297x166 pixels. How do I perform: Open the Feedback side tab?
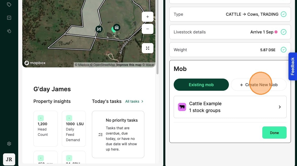[293, 66]
